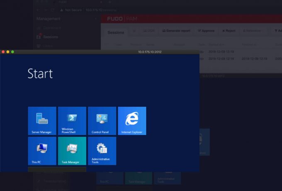Open the Control Panel tile
Viewport: 282px width, 191px height.
[102, 121]
